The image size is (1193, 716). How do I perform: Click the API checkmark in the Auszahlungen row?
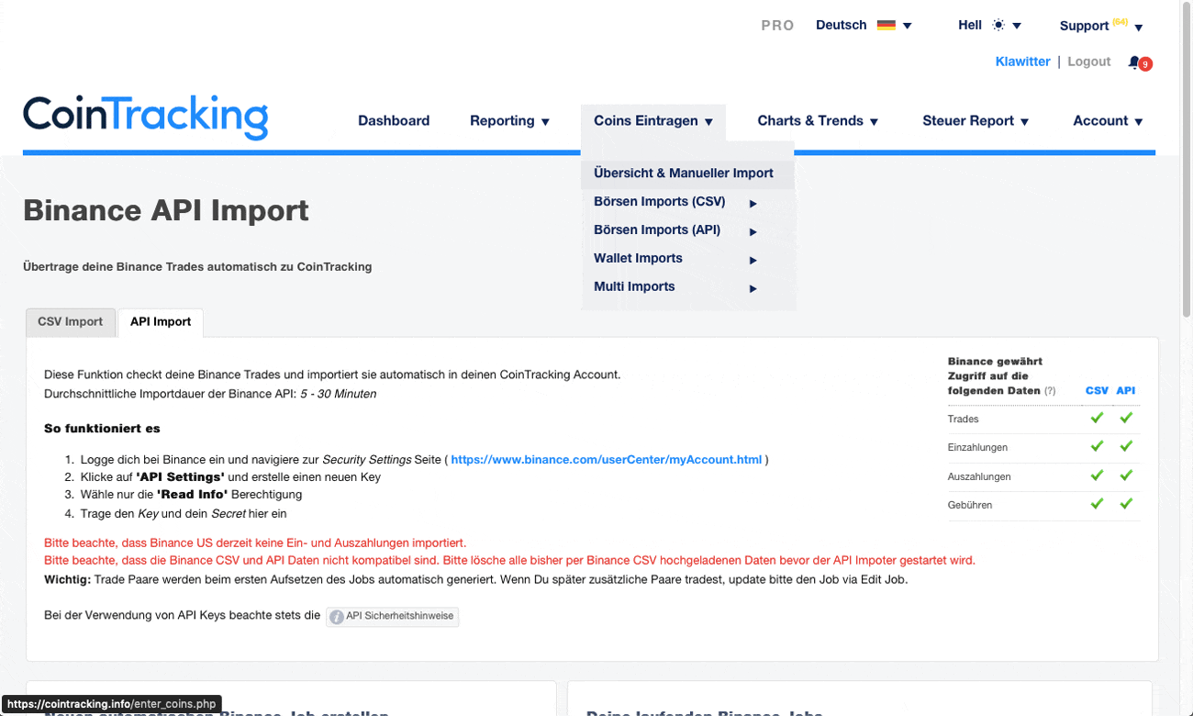point(1126,475)
